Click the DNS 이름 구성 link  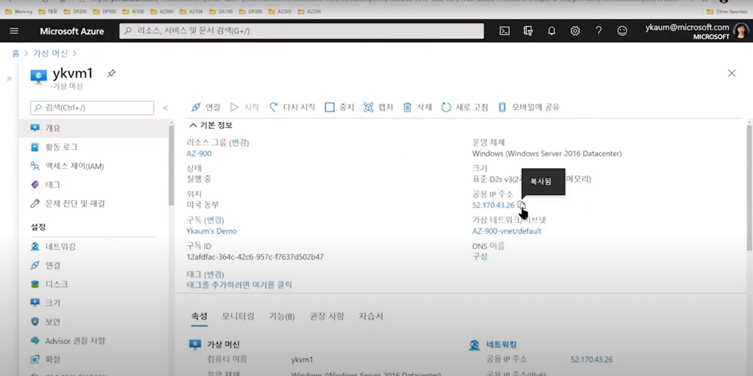[480, 257]
